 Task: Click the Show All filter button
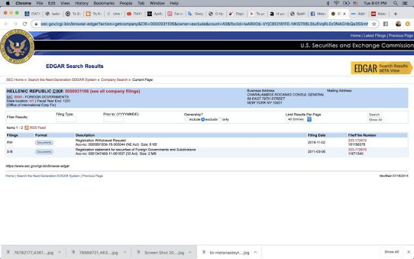pyautogui.click(x=375, y=120)
